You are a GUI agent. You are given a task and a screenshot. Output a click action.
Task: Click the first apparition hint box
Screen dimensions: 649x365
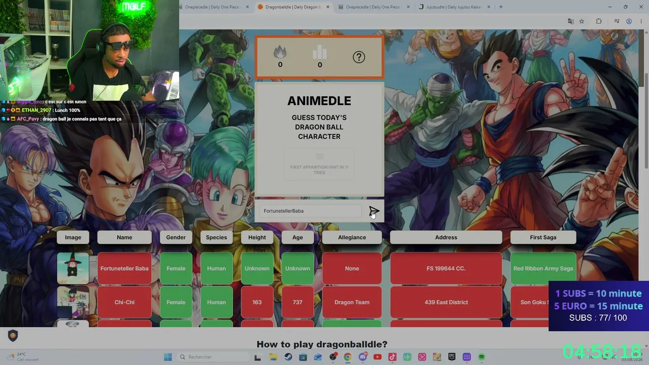319,165
